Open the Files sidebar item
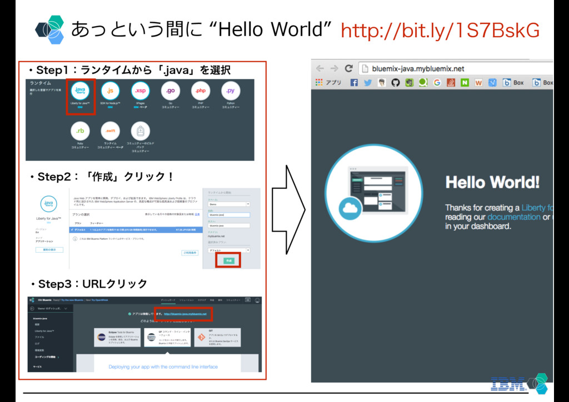 point(39,337)
